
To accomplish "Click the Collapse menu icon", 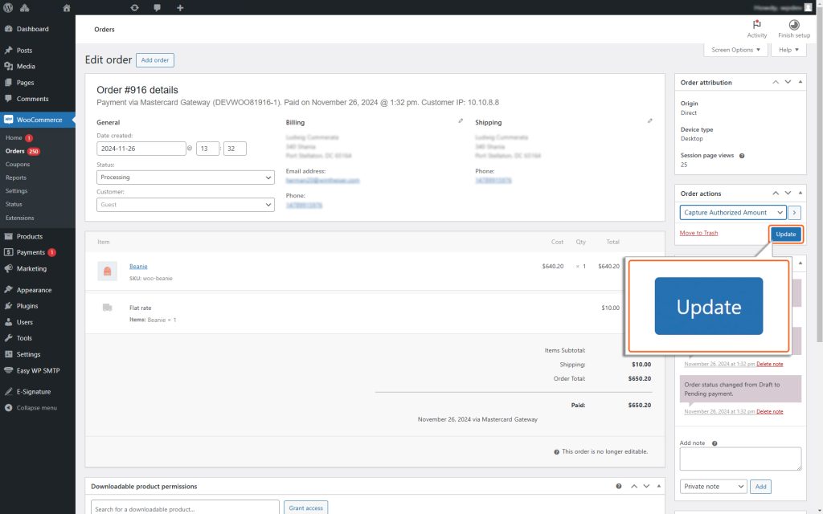I will click(x=8, y=407).
